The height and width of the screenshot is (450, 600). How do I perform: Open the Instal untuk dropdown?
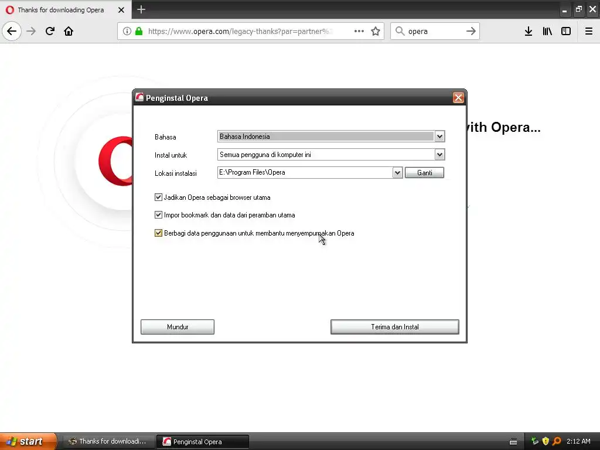click(439, 155)
